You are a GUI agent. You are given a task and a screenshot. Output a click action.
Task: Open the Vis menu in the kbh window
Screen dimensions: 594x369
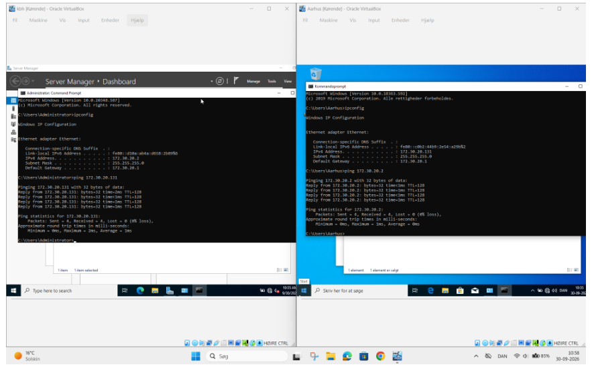(x=62, y=21)
